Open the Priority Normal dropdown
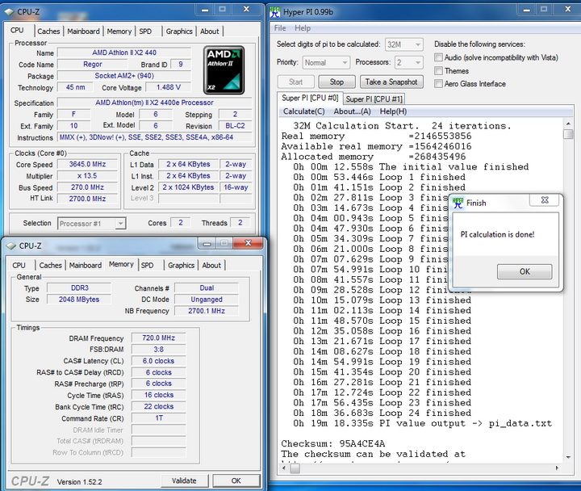581x491 pixels. point(326,62)
